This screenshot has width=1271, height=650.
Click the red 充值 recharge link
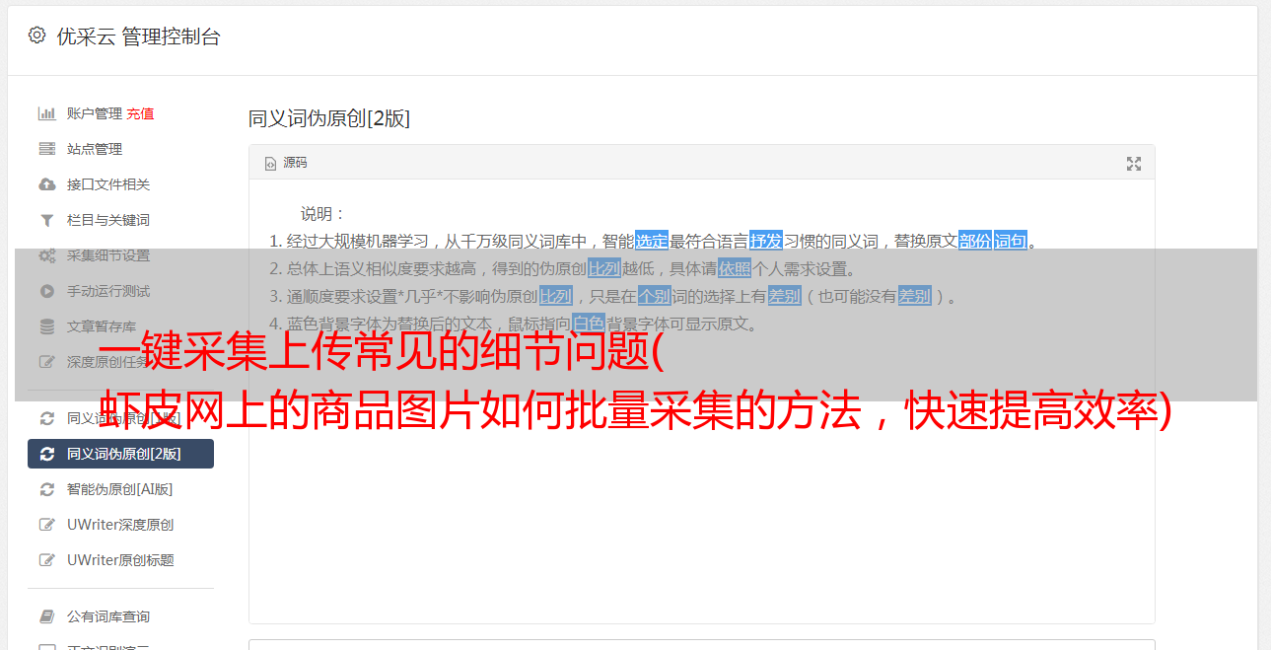[x=140, y=113]
